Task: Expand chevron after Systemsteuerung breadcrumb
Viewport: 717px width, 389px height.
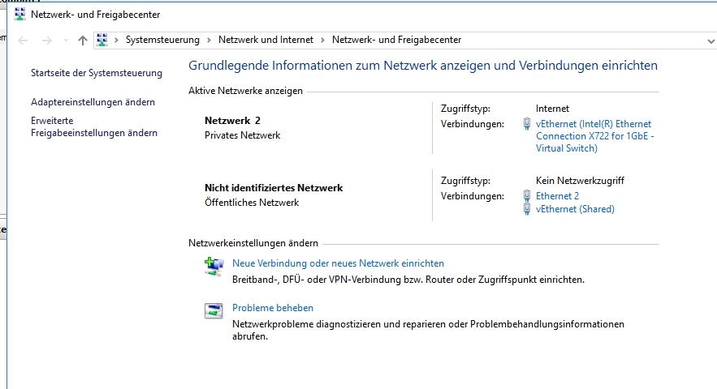Action: [209, 41]
